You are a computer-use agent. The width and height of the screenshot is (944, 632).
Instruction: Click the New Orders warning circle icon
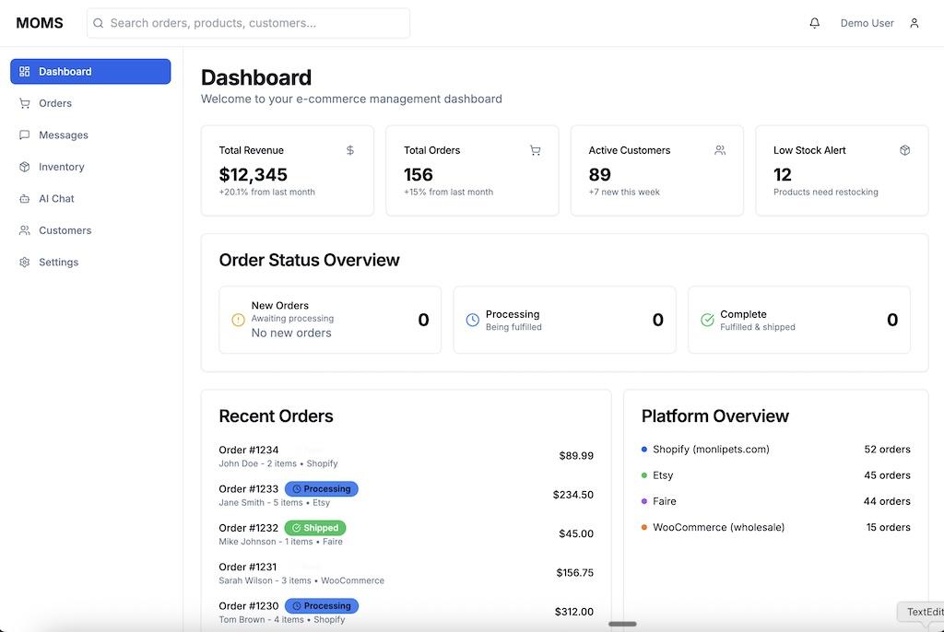(x=239, y=320)
